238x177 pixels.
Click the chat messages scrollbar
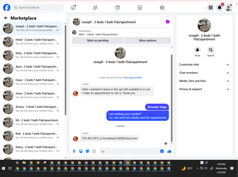[x=171, y=98]
